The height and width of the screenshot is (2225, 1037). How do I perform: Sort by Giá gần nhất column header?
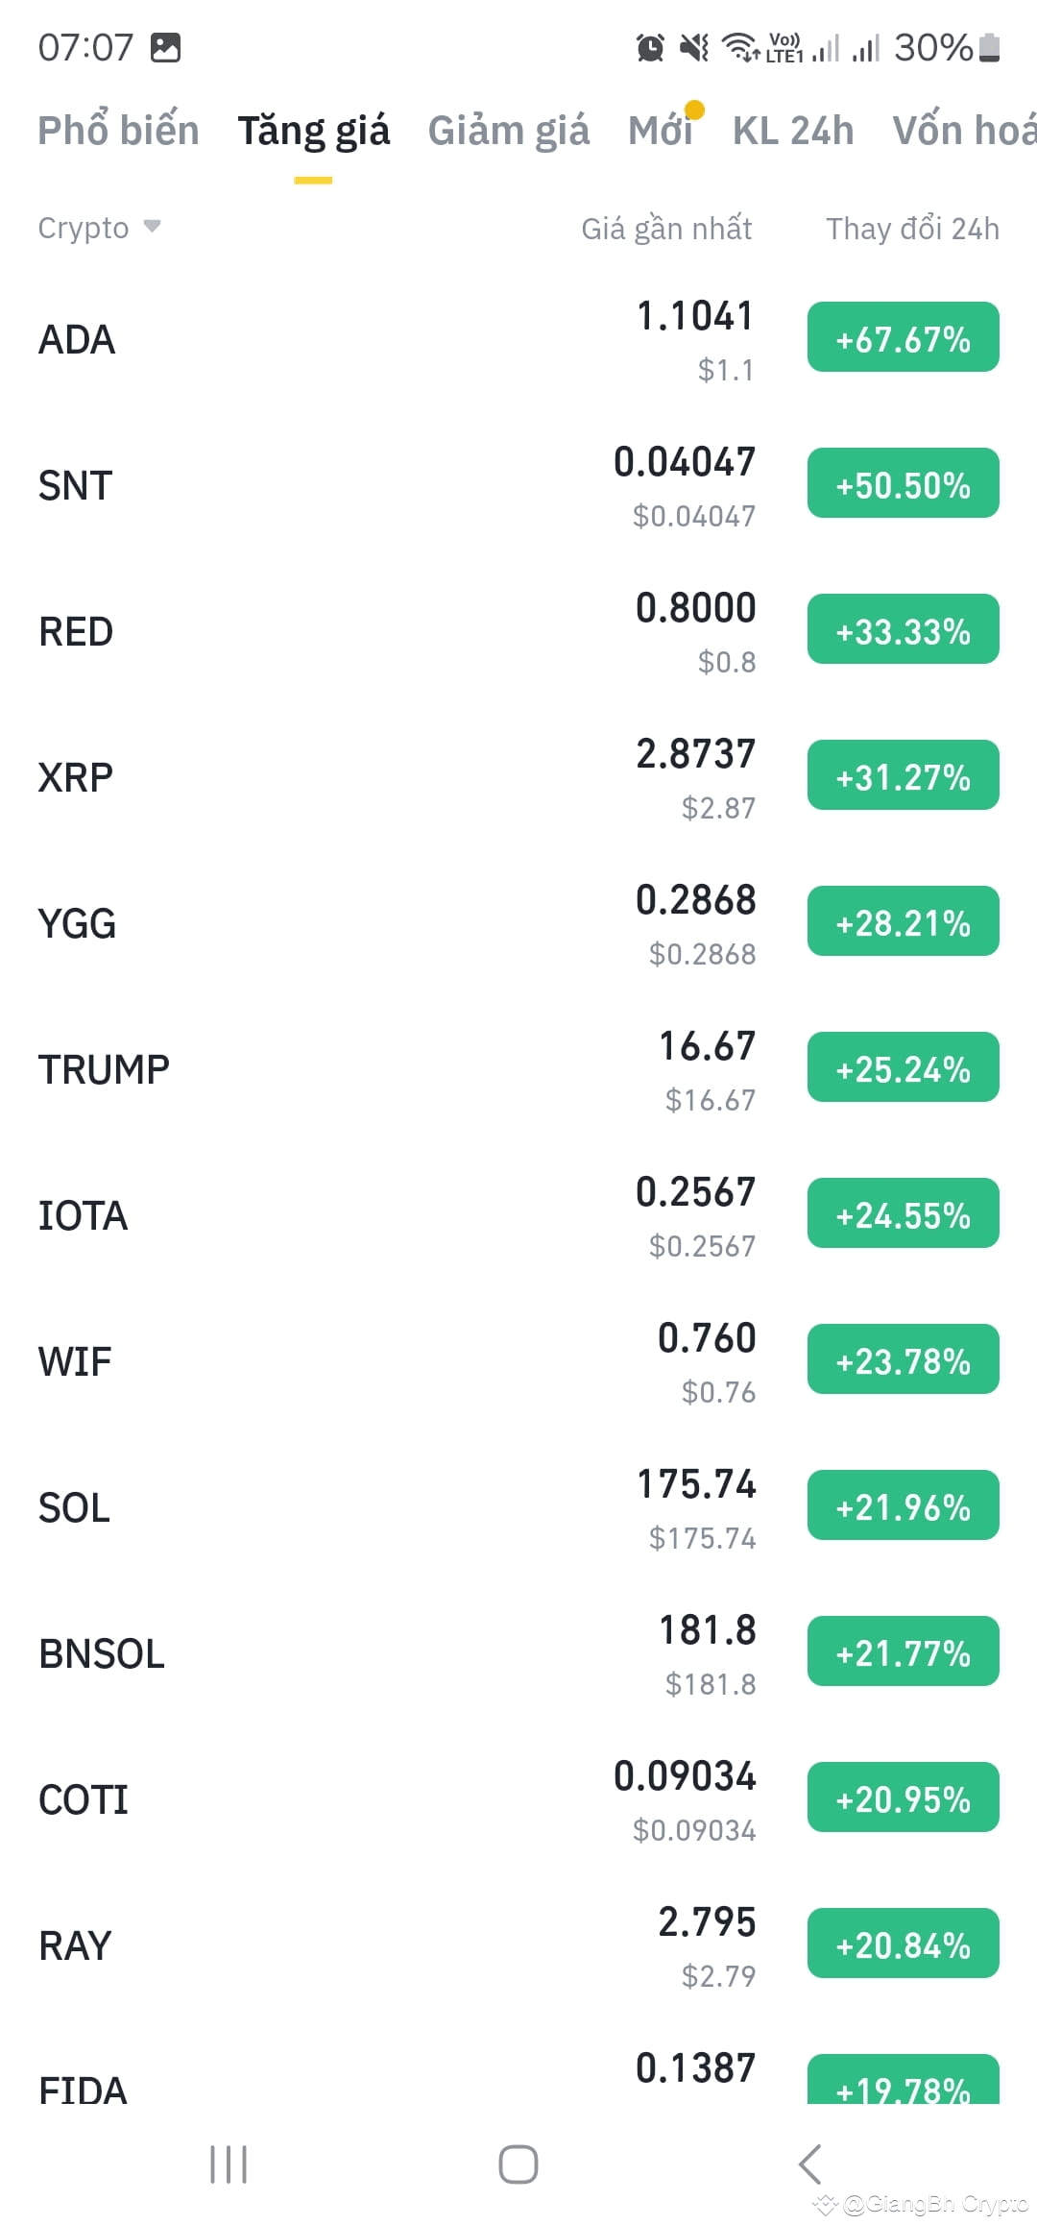coord(666,229)
